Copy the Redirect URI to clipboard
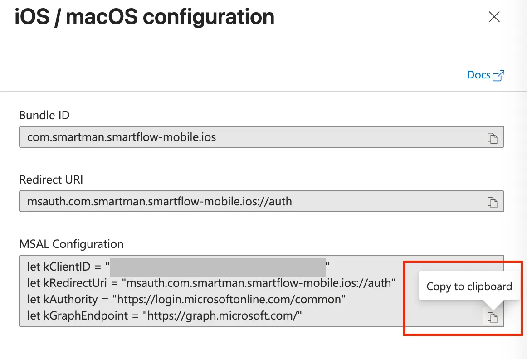This screenshot has width=527, height=359. pyautogui.click(x=493, y=203)
